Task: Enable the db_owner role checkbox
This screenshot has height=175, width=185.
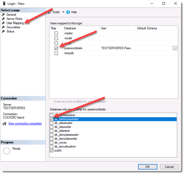Action: 52,143
